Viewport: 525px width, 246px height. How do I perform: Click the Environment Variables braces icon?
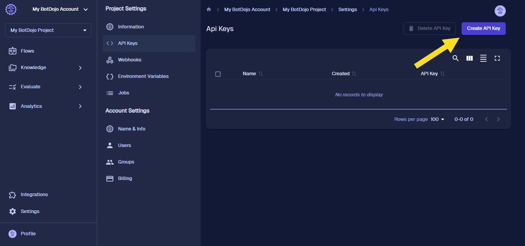pyautogui.click(x=110, y=76)
